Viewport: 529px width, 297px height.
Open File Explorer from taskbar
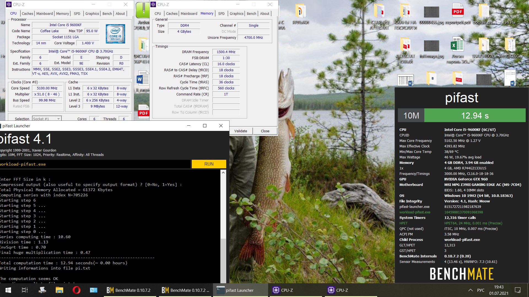coord(59,290)
